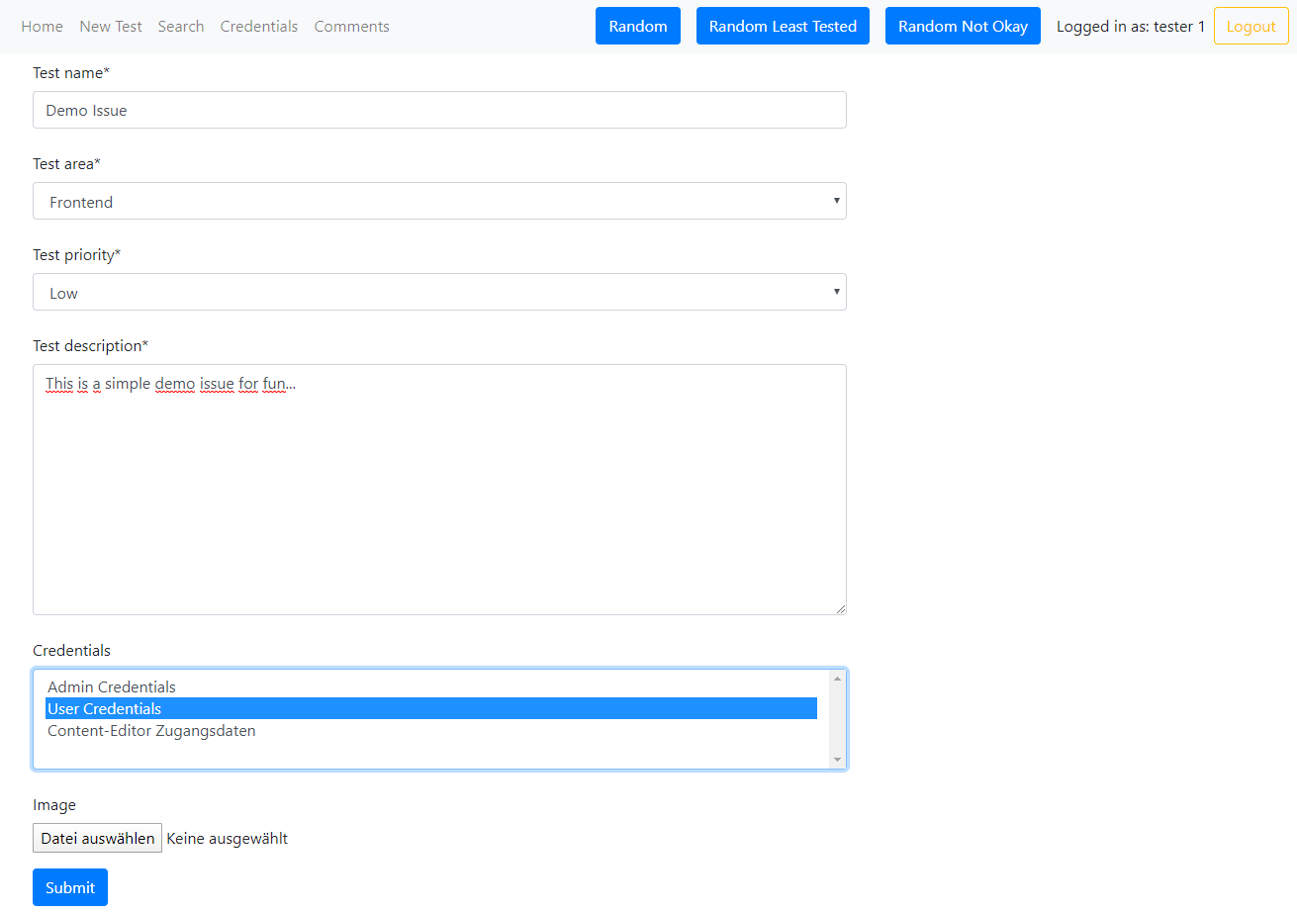Submit the test form
Screen dimensions: 1297x912
[x=70, y=887]
